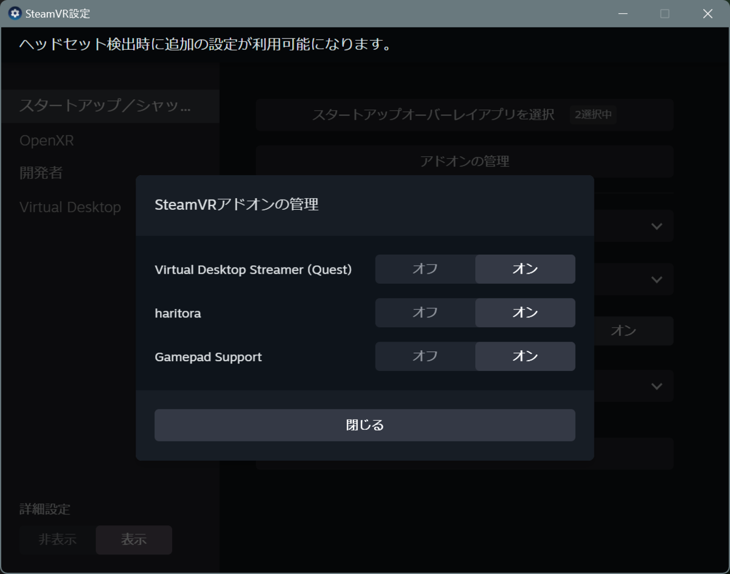Viewport: 730px width, 574px height.
Task: Expand the first dropdown chevron behind the dialog
Action: point(656,226)
